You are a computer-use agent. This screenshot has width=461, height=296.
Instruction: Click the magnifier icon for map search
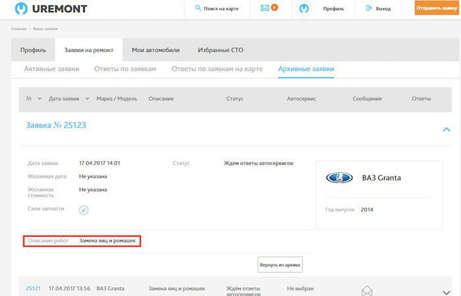[198, 9]
